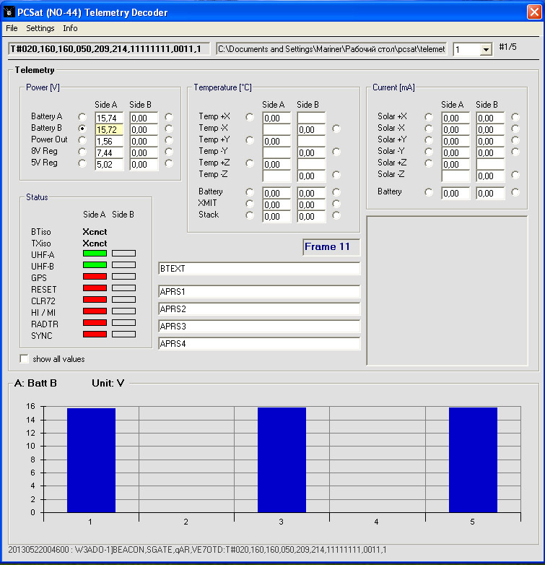Click the green UHF-A Side A status indicator
The height and width of the screenshot is (565, 545).
click(x=95, y=254)
